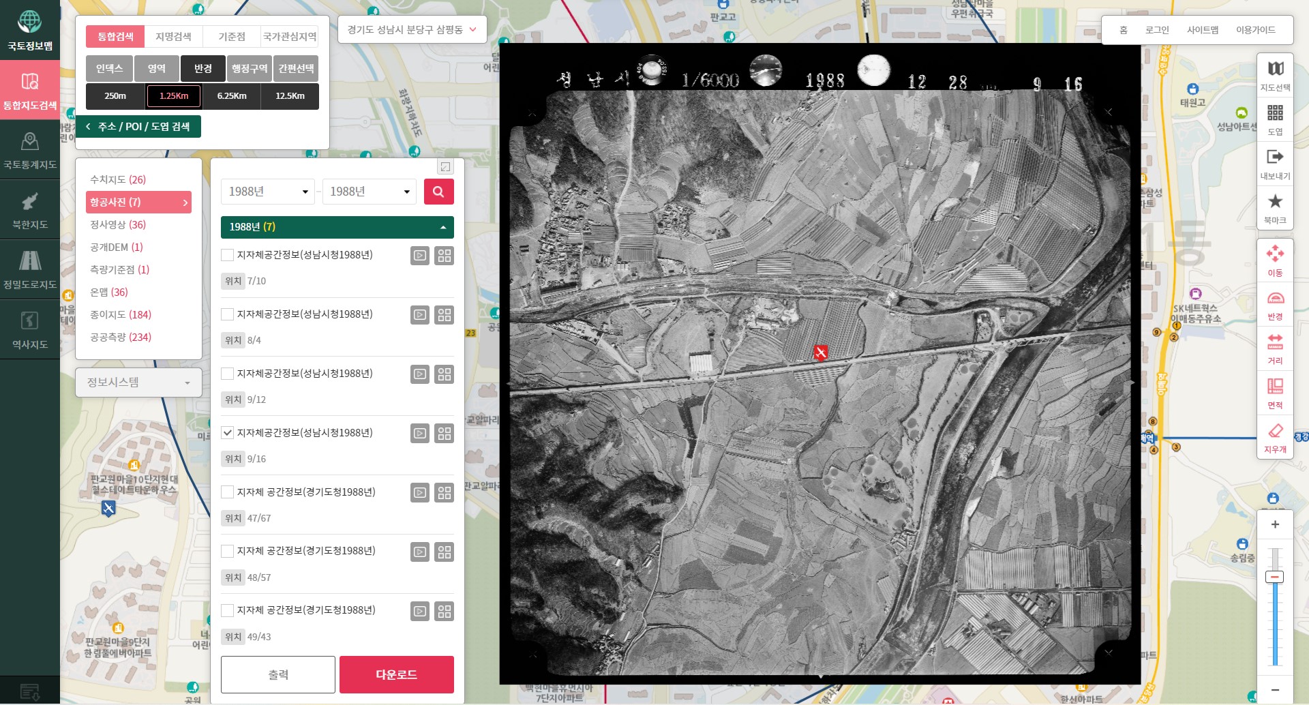
Task: Open grid info for 위치 9/12 photo
Action: (x=445, y=374)
